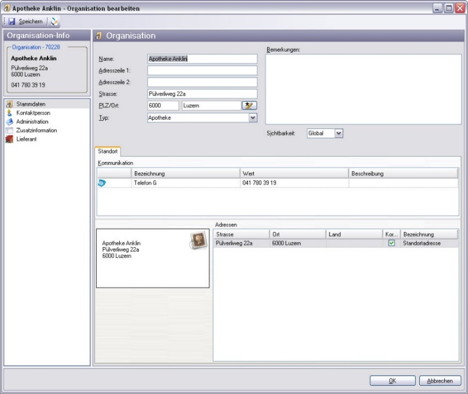This screenshot has width=468, height=394.
Task: Open Zusatzinformation section in sidebar
Action: pyautogui.click(x=36, y=130)
